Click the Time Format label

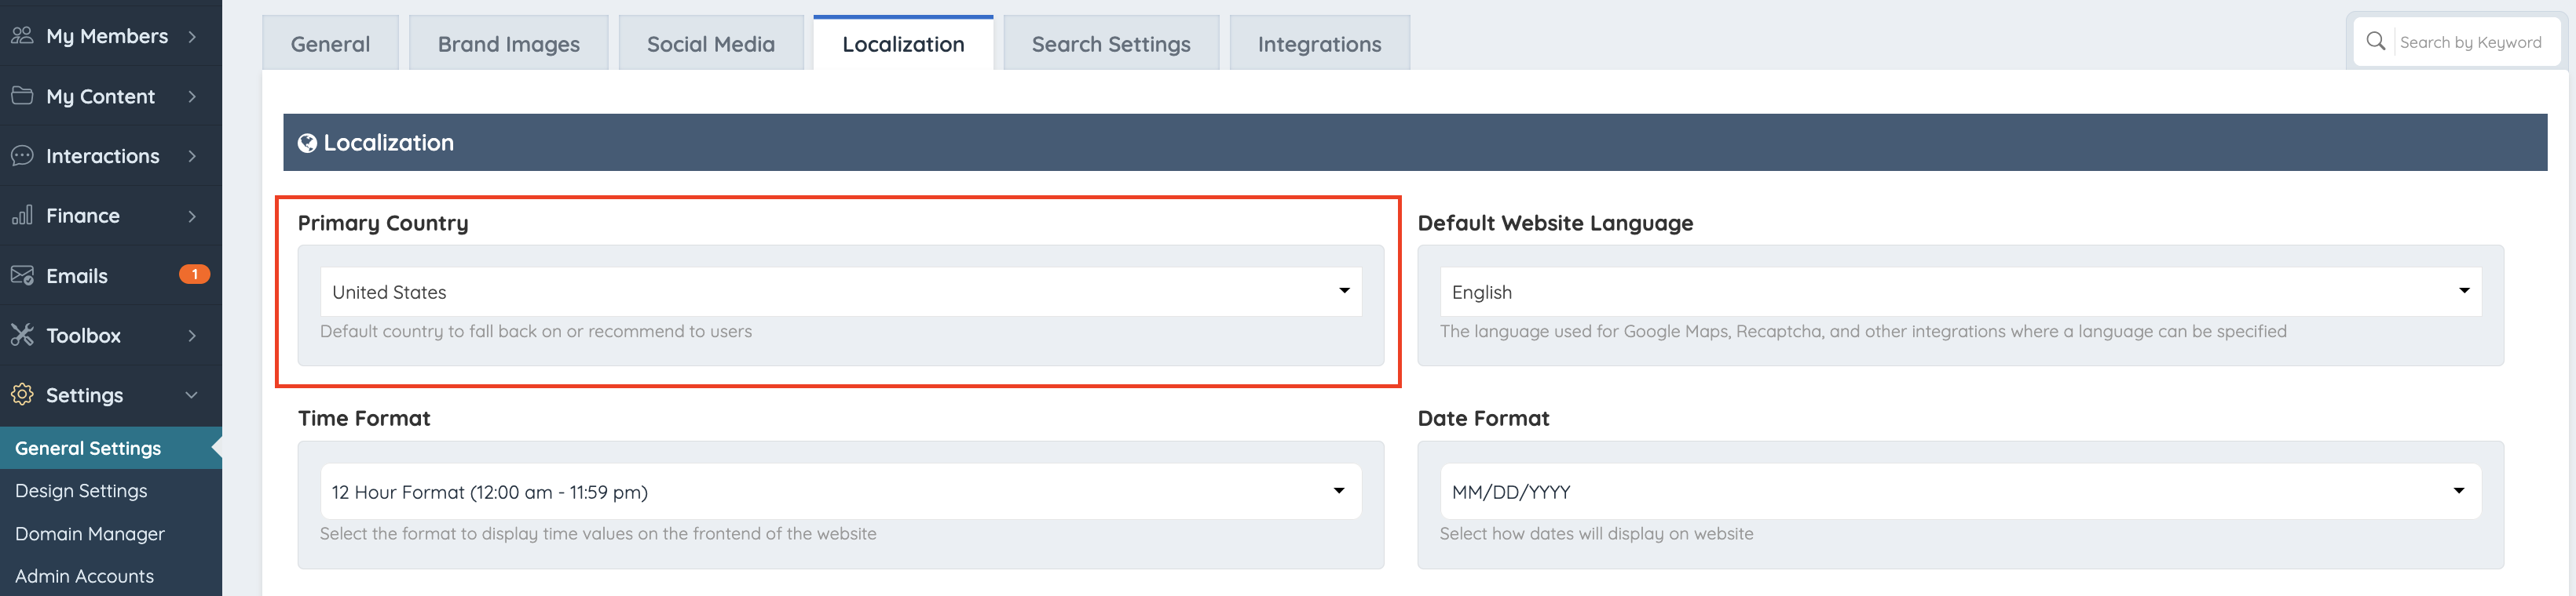coord(364,418)
